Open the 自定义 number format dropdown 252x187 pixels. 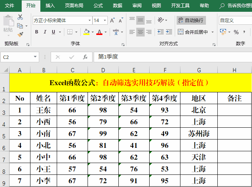pos(234,20)
